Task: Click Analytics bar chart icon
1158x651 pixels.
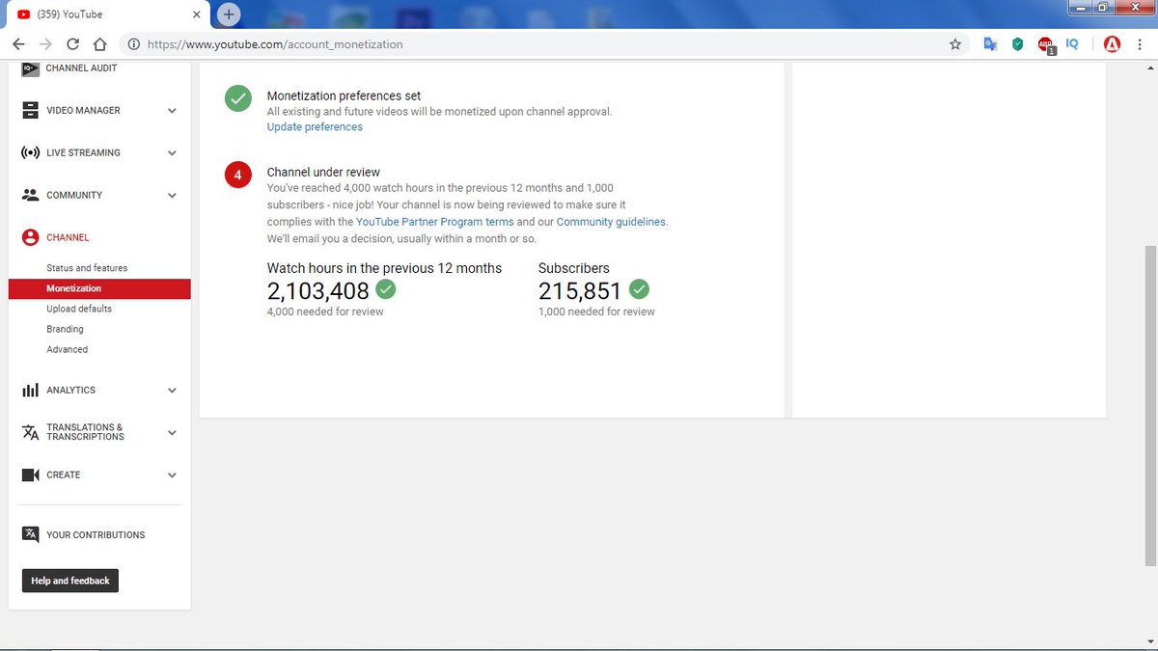Action: coord(30,391)
